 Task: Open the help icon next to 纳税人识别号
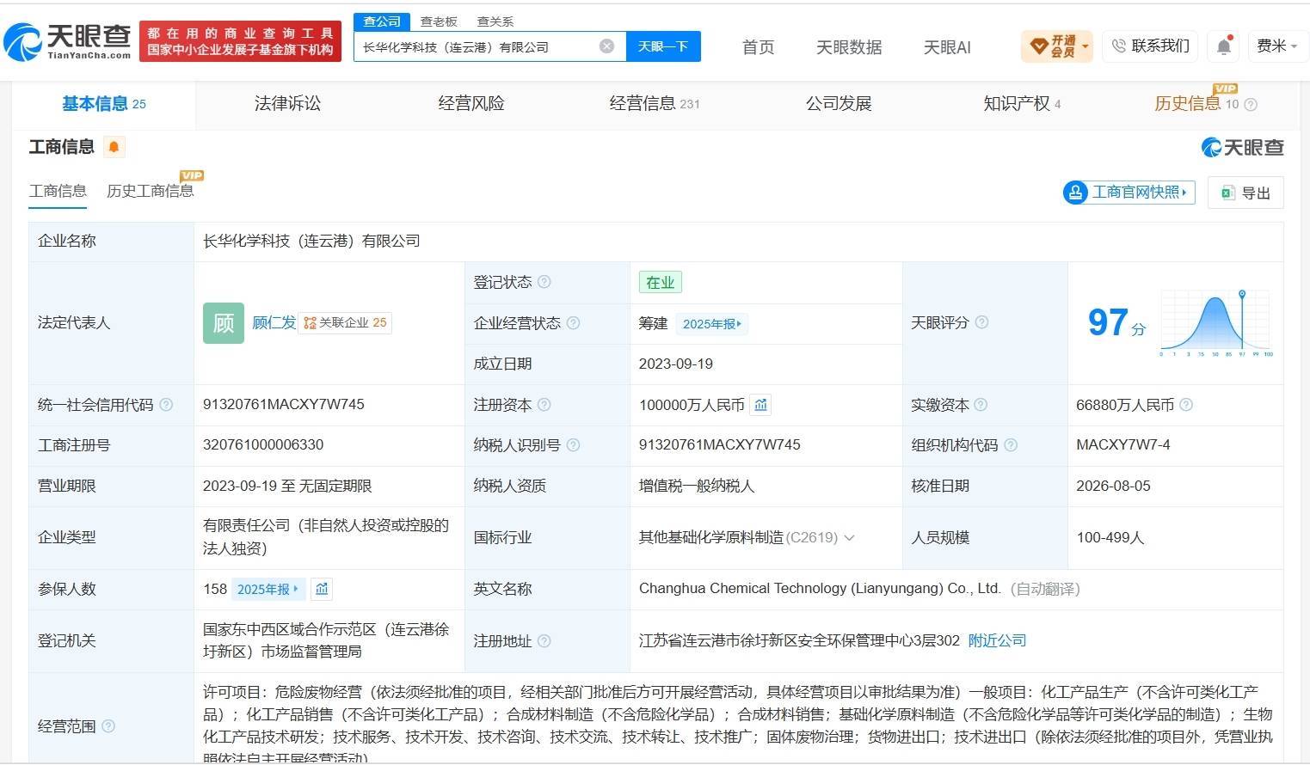pyautogui.click(x=574, y=445)
